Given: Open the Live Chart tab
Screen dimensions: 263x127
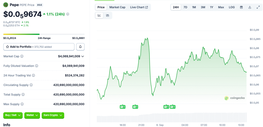Looking at the screenshot, I should point(139,7).
